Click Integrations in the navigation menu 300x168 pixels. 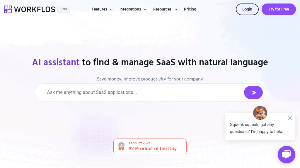pos(130,9)
